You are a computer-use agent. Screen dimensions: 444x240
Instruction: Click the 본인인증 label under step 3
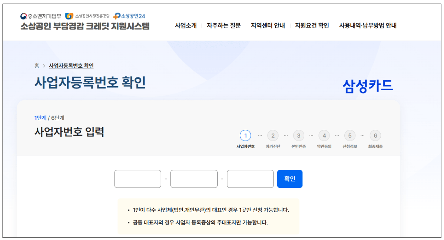tap(298, 146)
